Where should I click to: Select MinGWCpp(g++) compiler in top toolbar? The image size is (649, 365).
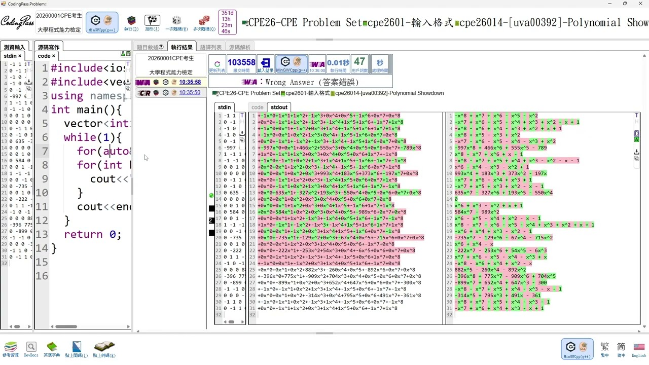pyautogui.click(x=102, y=23)
